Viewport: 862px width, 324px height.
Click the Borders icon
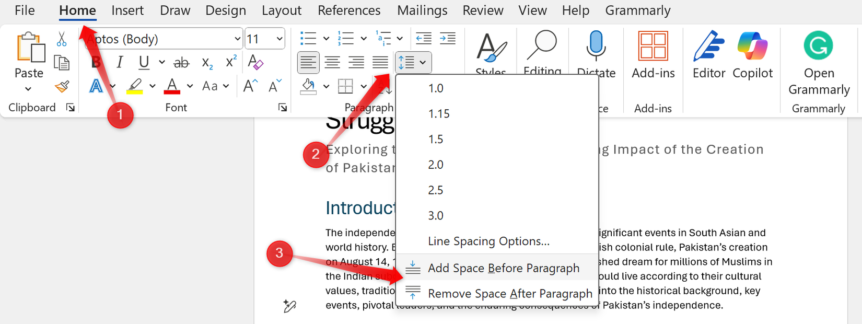click(345, 86)
